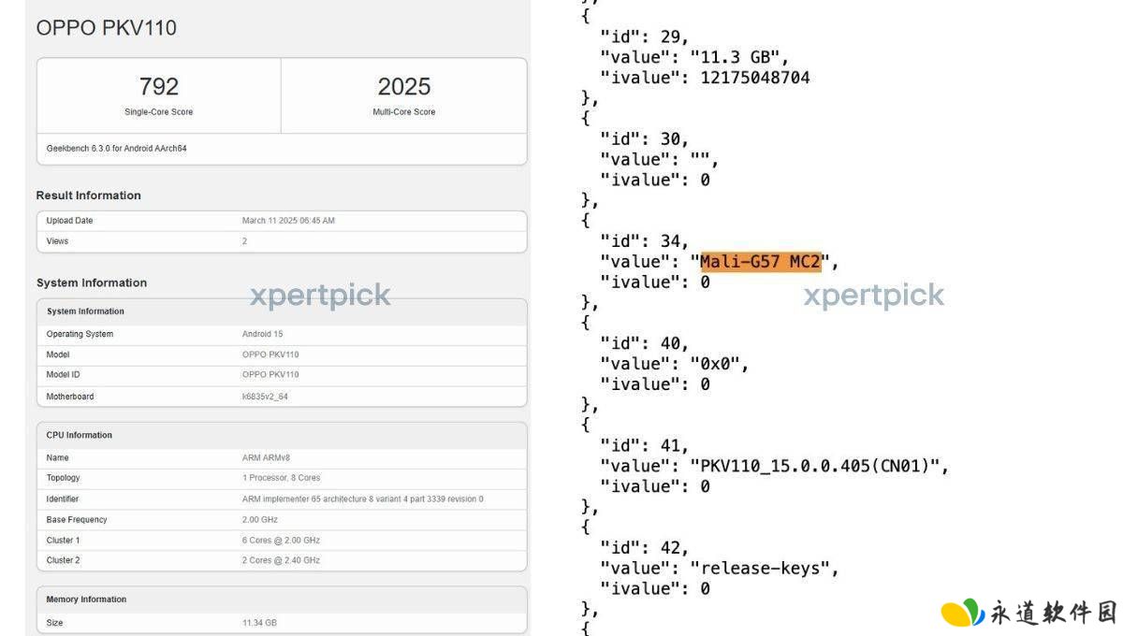Click the "id": 29 JSON line
The image size is (1123, 636).
tap(645, 36)
